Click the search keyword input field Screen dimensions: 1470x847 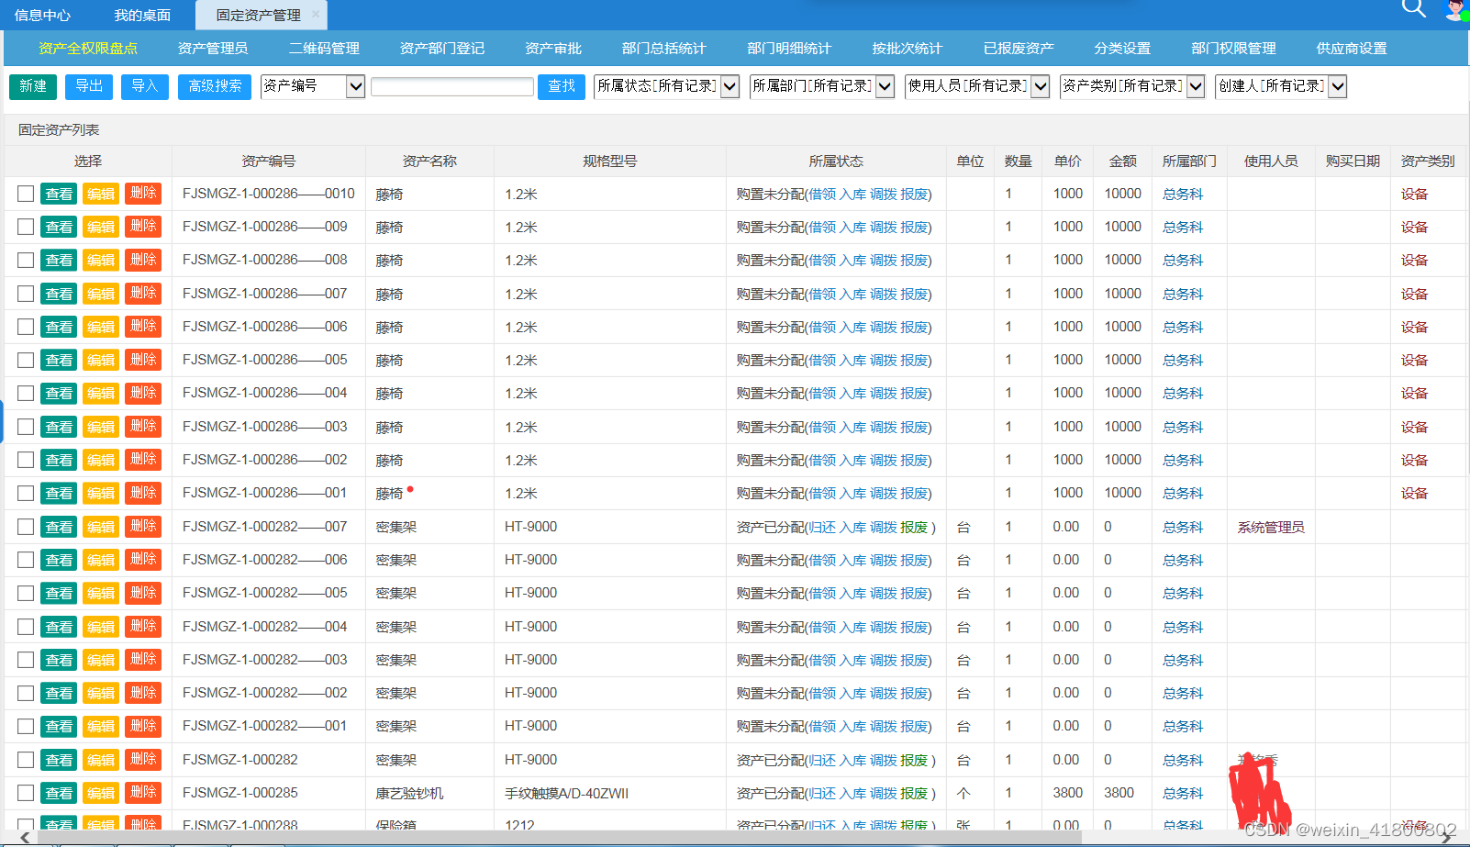[451, 85]
